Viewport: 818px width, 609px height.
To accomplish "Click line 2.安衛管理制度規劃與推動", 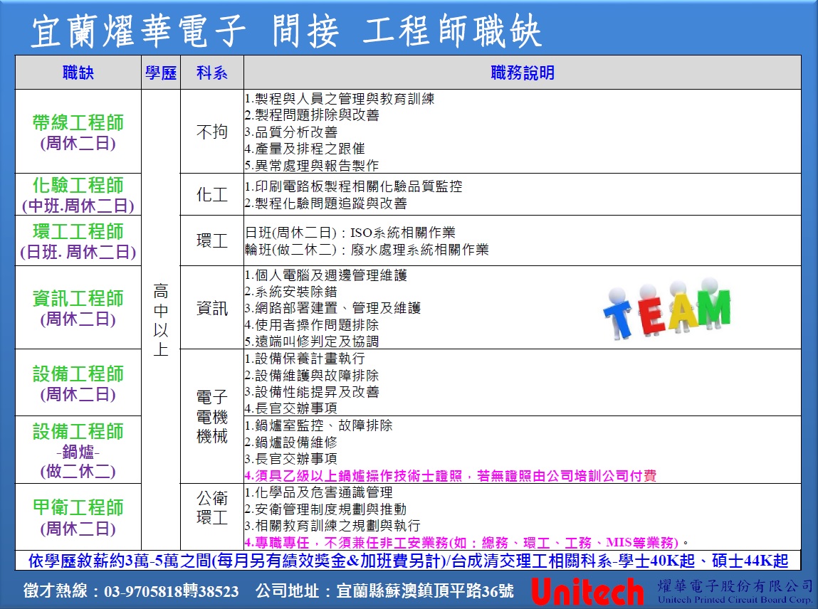I will (325, 509).
